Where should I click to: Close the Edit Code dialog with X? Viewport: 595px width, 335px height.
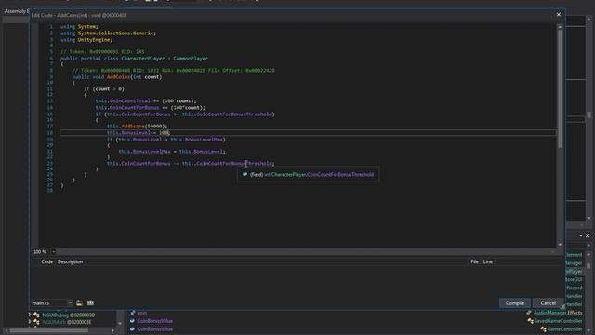coord(558,15)
